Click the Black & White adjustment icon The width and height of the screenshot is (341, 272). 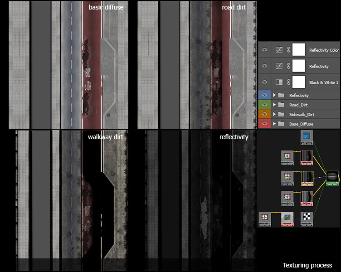[x=278, y=82]
